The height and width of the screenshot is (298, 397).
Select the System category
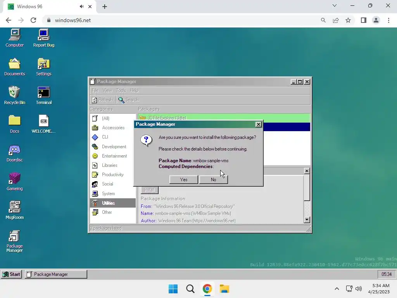point(113,194)
